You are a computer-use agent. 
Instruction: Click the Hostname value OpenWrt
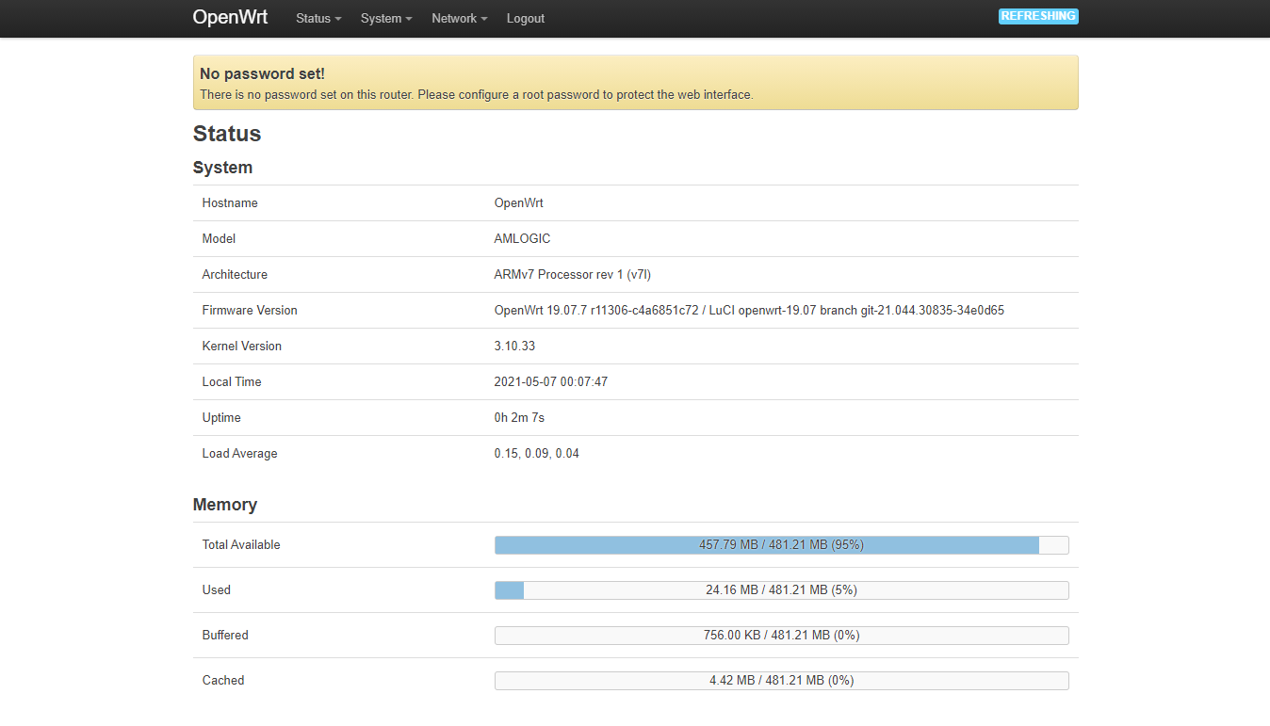518,203
